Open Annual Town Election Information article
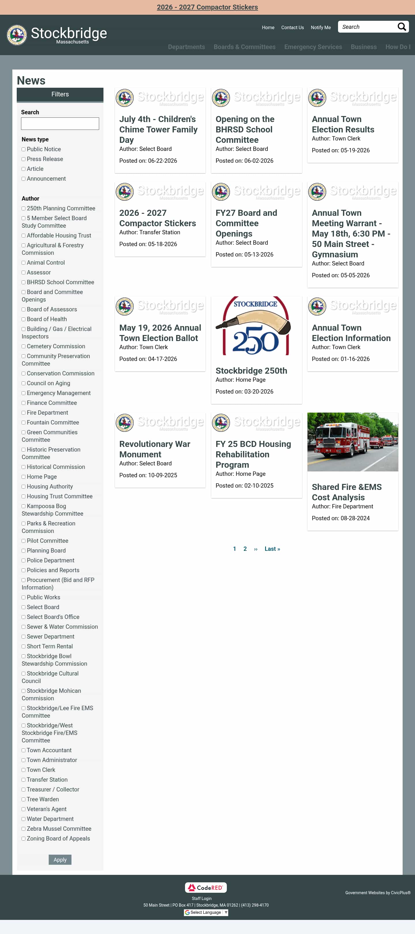 (351, 333)
